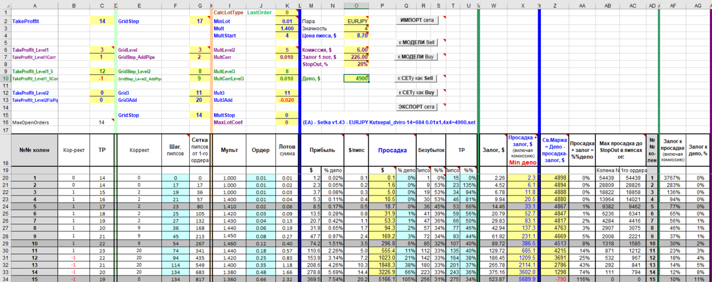
Task: Click the CalcLotType label cell
Action: click(x=229, y=12)
